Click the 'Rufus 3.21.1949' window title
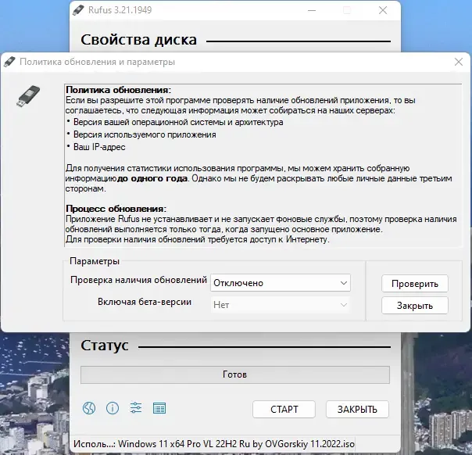This screenshot has height=455, width=472. click(120, 10)
